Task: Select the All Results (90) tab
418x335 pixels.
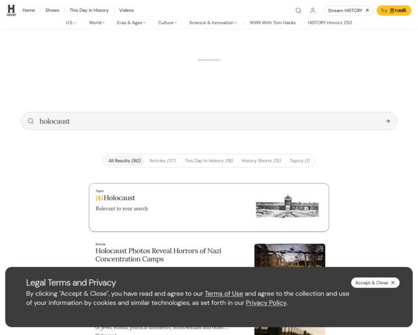Action: click(x=125, y=160)
